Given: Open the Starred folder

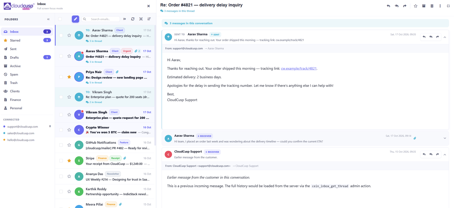Looking at the screenshot, I should [27, 40].
